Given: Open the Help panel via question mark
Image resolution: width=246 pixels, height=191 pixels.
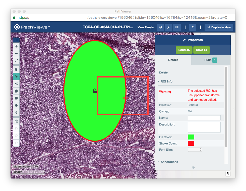Looking at the screenshot, I should (193, 27).
